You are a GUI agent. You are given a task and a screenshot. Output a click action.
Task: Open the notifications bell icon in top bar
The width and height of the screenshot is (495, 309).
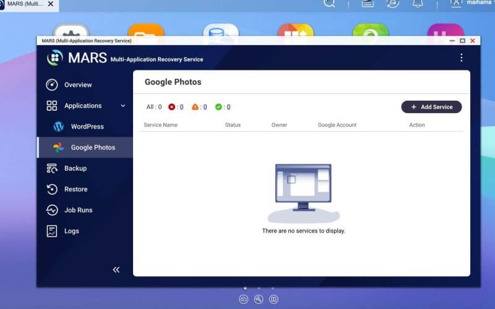click(x=418, y=3)
